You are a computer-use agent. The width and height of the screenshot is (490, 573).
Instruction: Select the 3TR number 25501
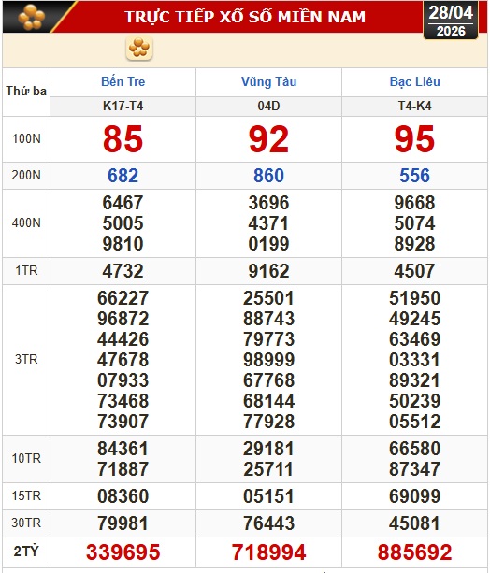pos(268,298)
